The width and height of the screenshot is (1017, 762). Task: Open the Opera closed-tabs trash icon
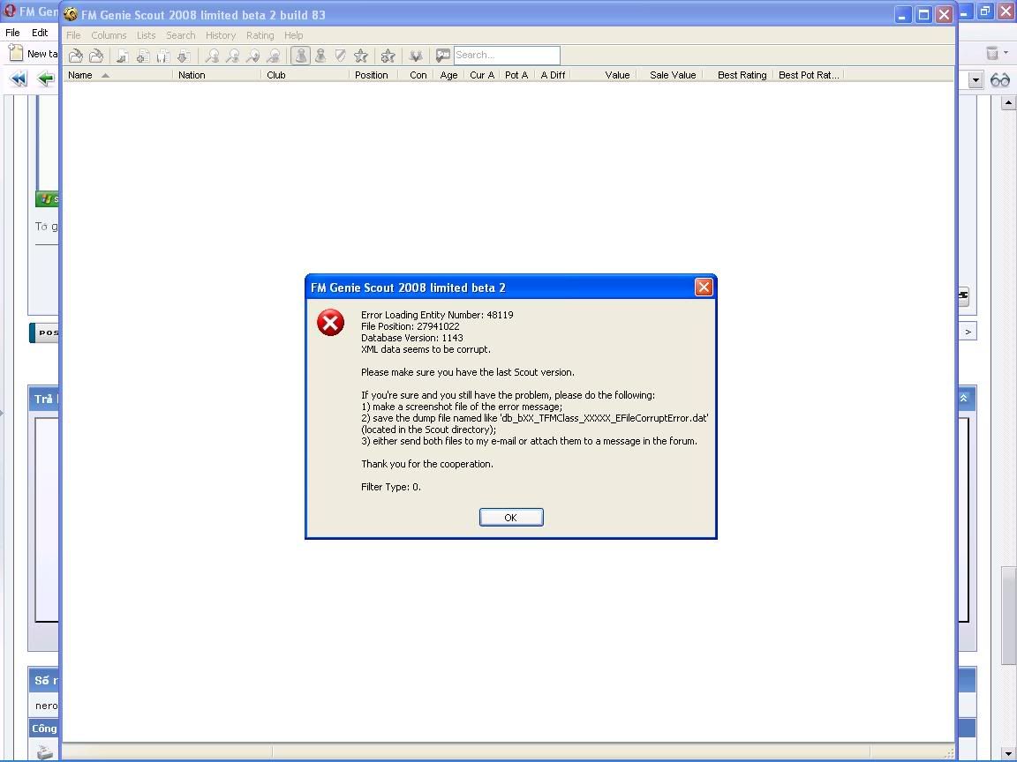991,53
